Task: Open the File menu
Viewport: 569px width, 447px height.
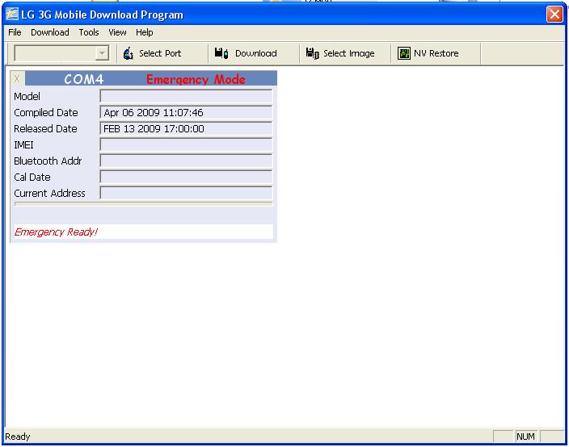Action: pos(15,32)
